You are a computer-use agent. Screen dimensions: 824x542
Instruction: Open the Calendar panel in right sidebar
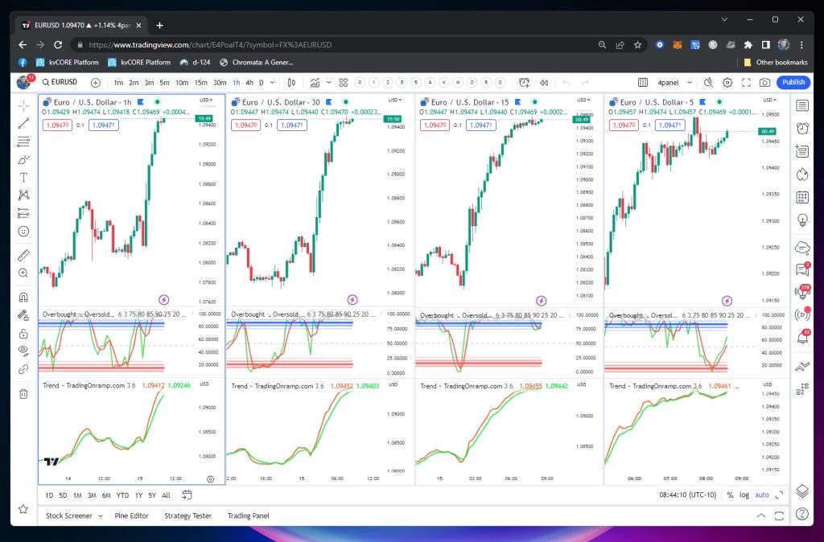click(801, 197)
